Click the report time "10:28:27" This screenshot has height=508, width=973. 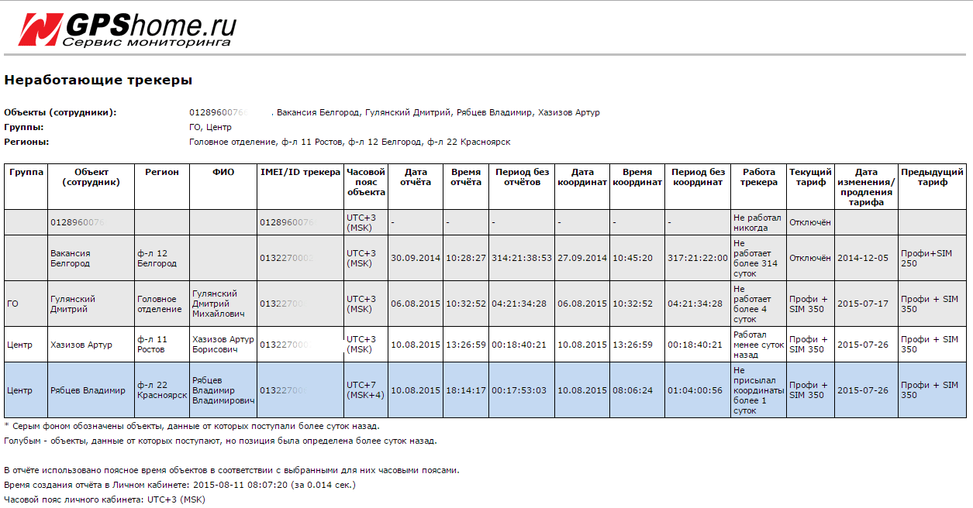coord(466,258)
